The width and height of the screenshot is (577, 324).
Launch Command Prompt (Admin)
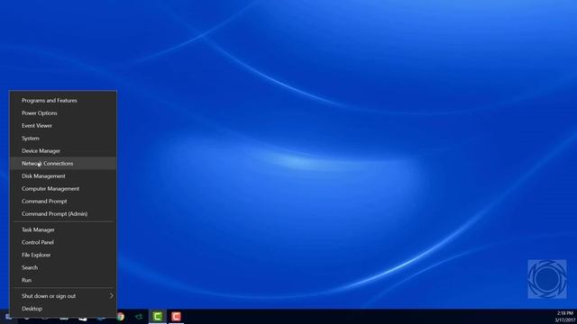(63, 213)
